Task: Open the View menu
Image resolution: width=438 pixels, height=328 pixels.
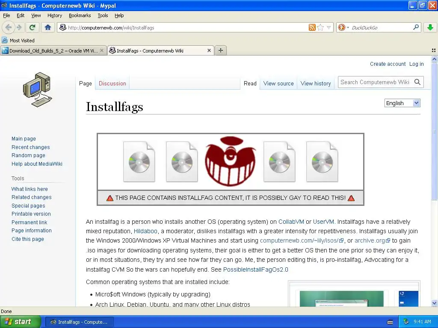Action: coord(36,15)
